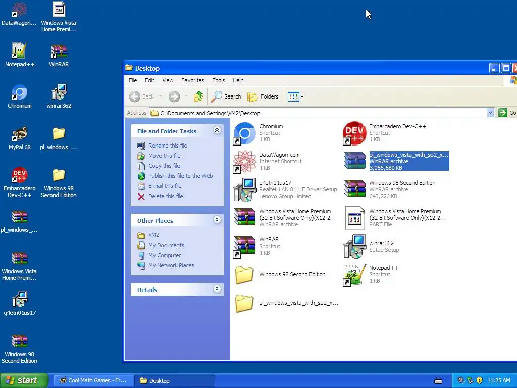
Task: Switch to Cool Math Games taskbar window
Action: [93, 380]
